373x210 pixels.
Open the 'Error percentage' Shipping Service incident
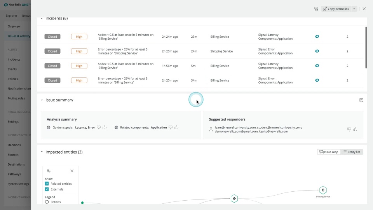click(x=122, y=51)
